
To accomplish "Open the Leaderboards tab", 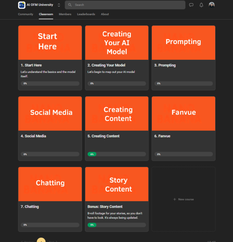I will coord(86,14).
